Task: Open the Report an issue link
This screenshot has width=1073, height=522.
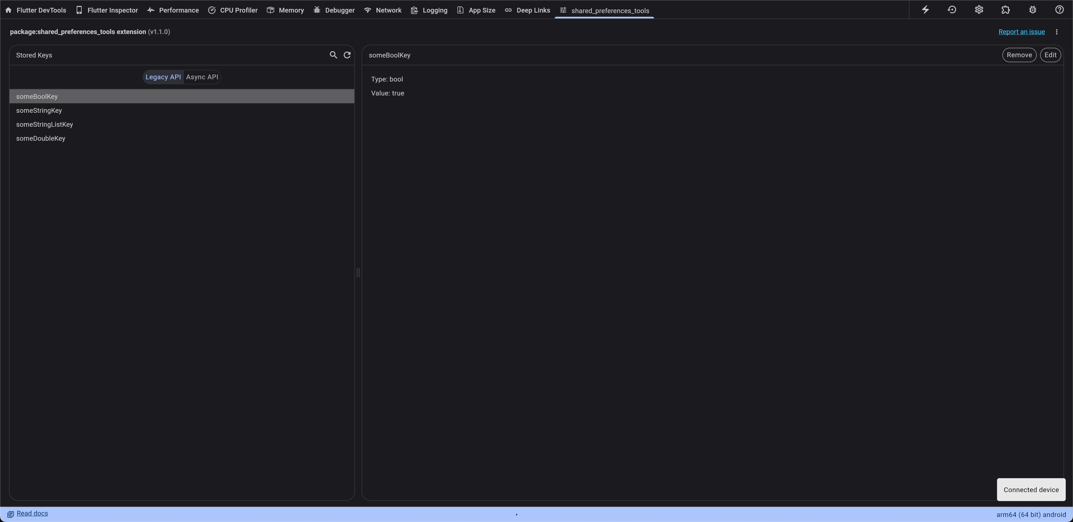Action: (x=1021, y=32)
